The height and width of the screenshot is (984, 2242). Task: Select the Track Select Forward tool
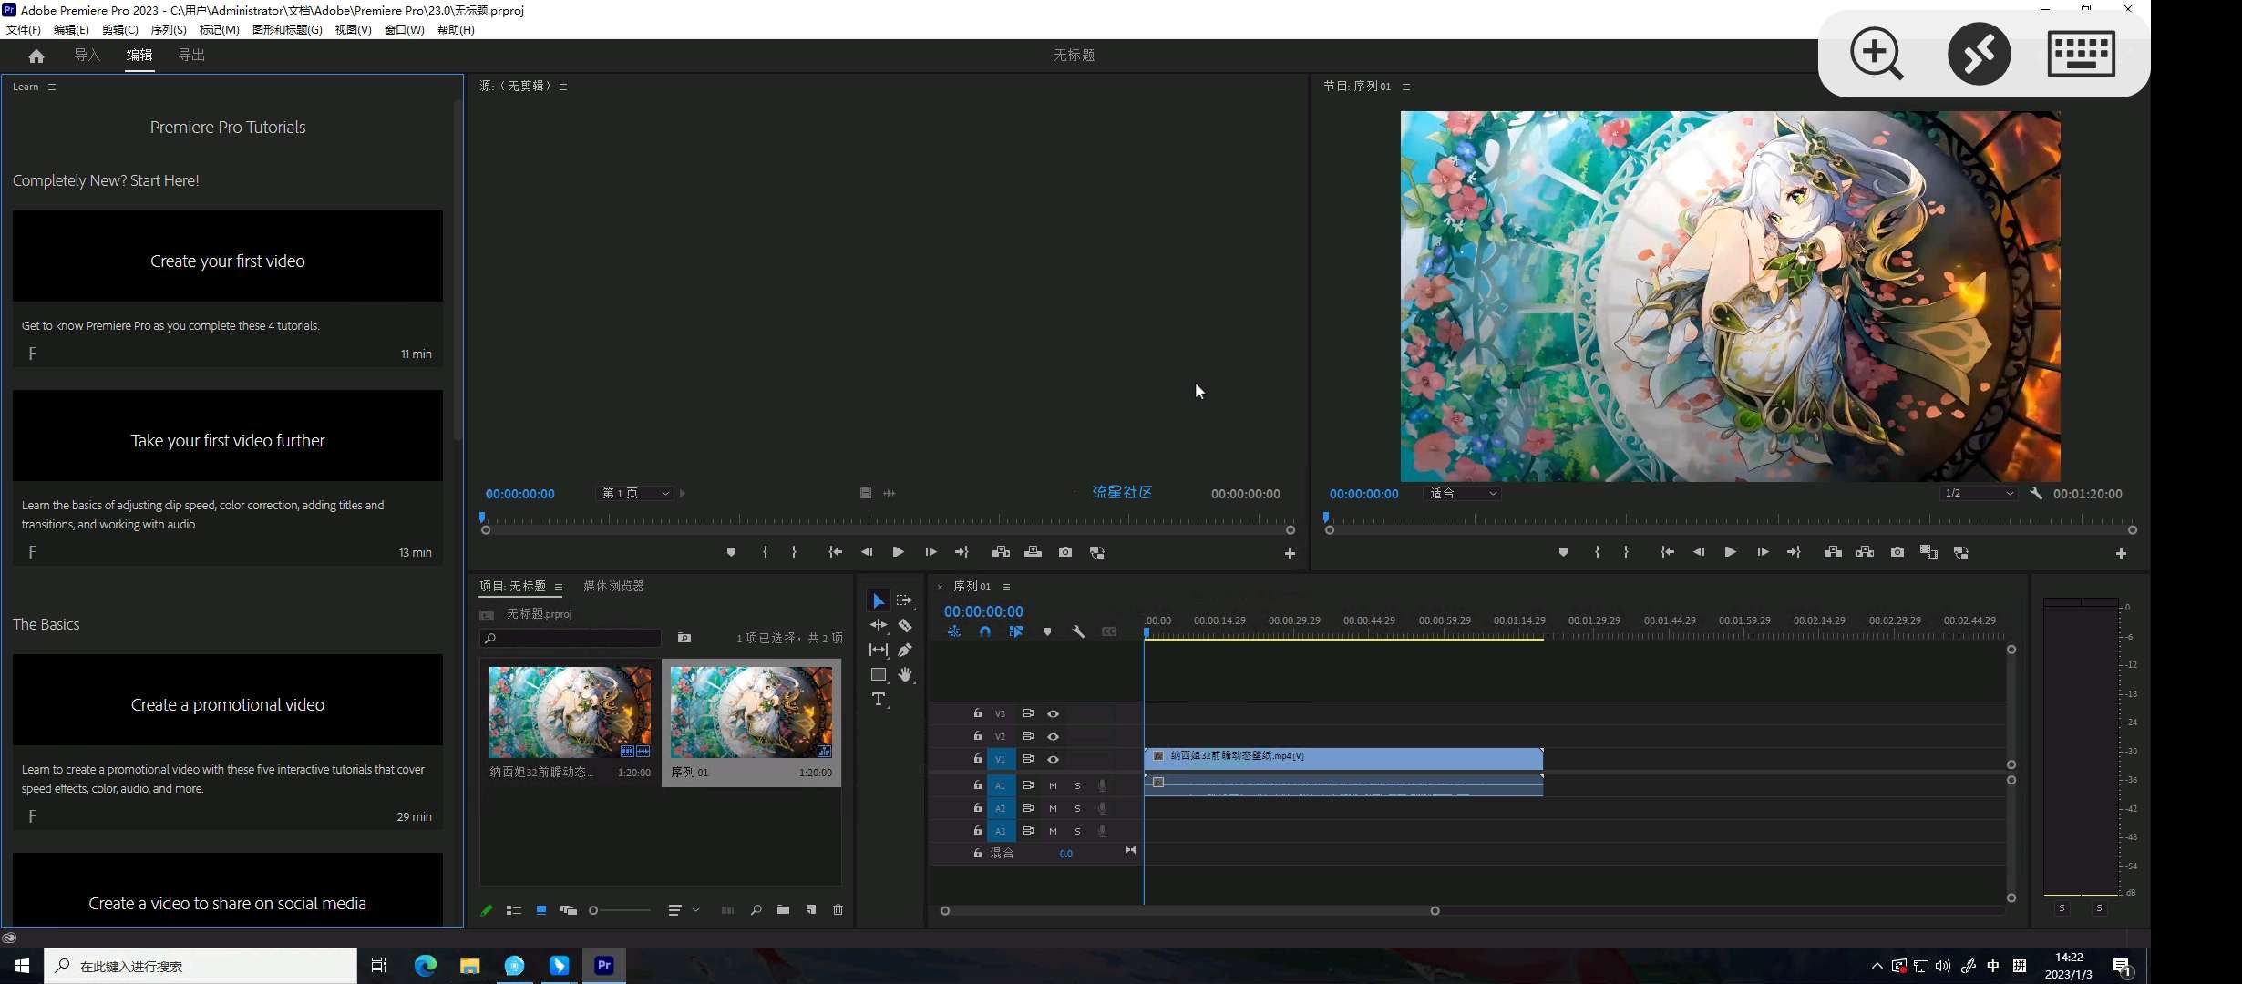(905, 600)
